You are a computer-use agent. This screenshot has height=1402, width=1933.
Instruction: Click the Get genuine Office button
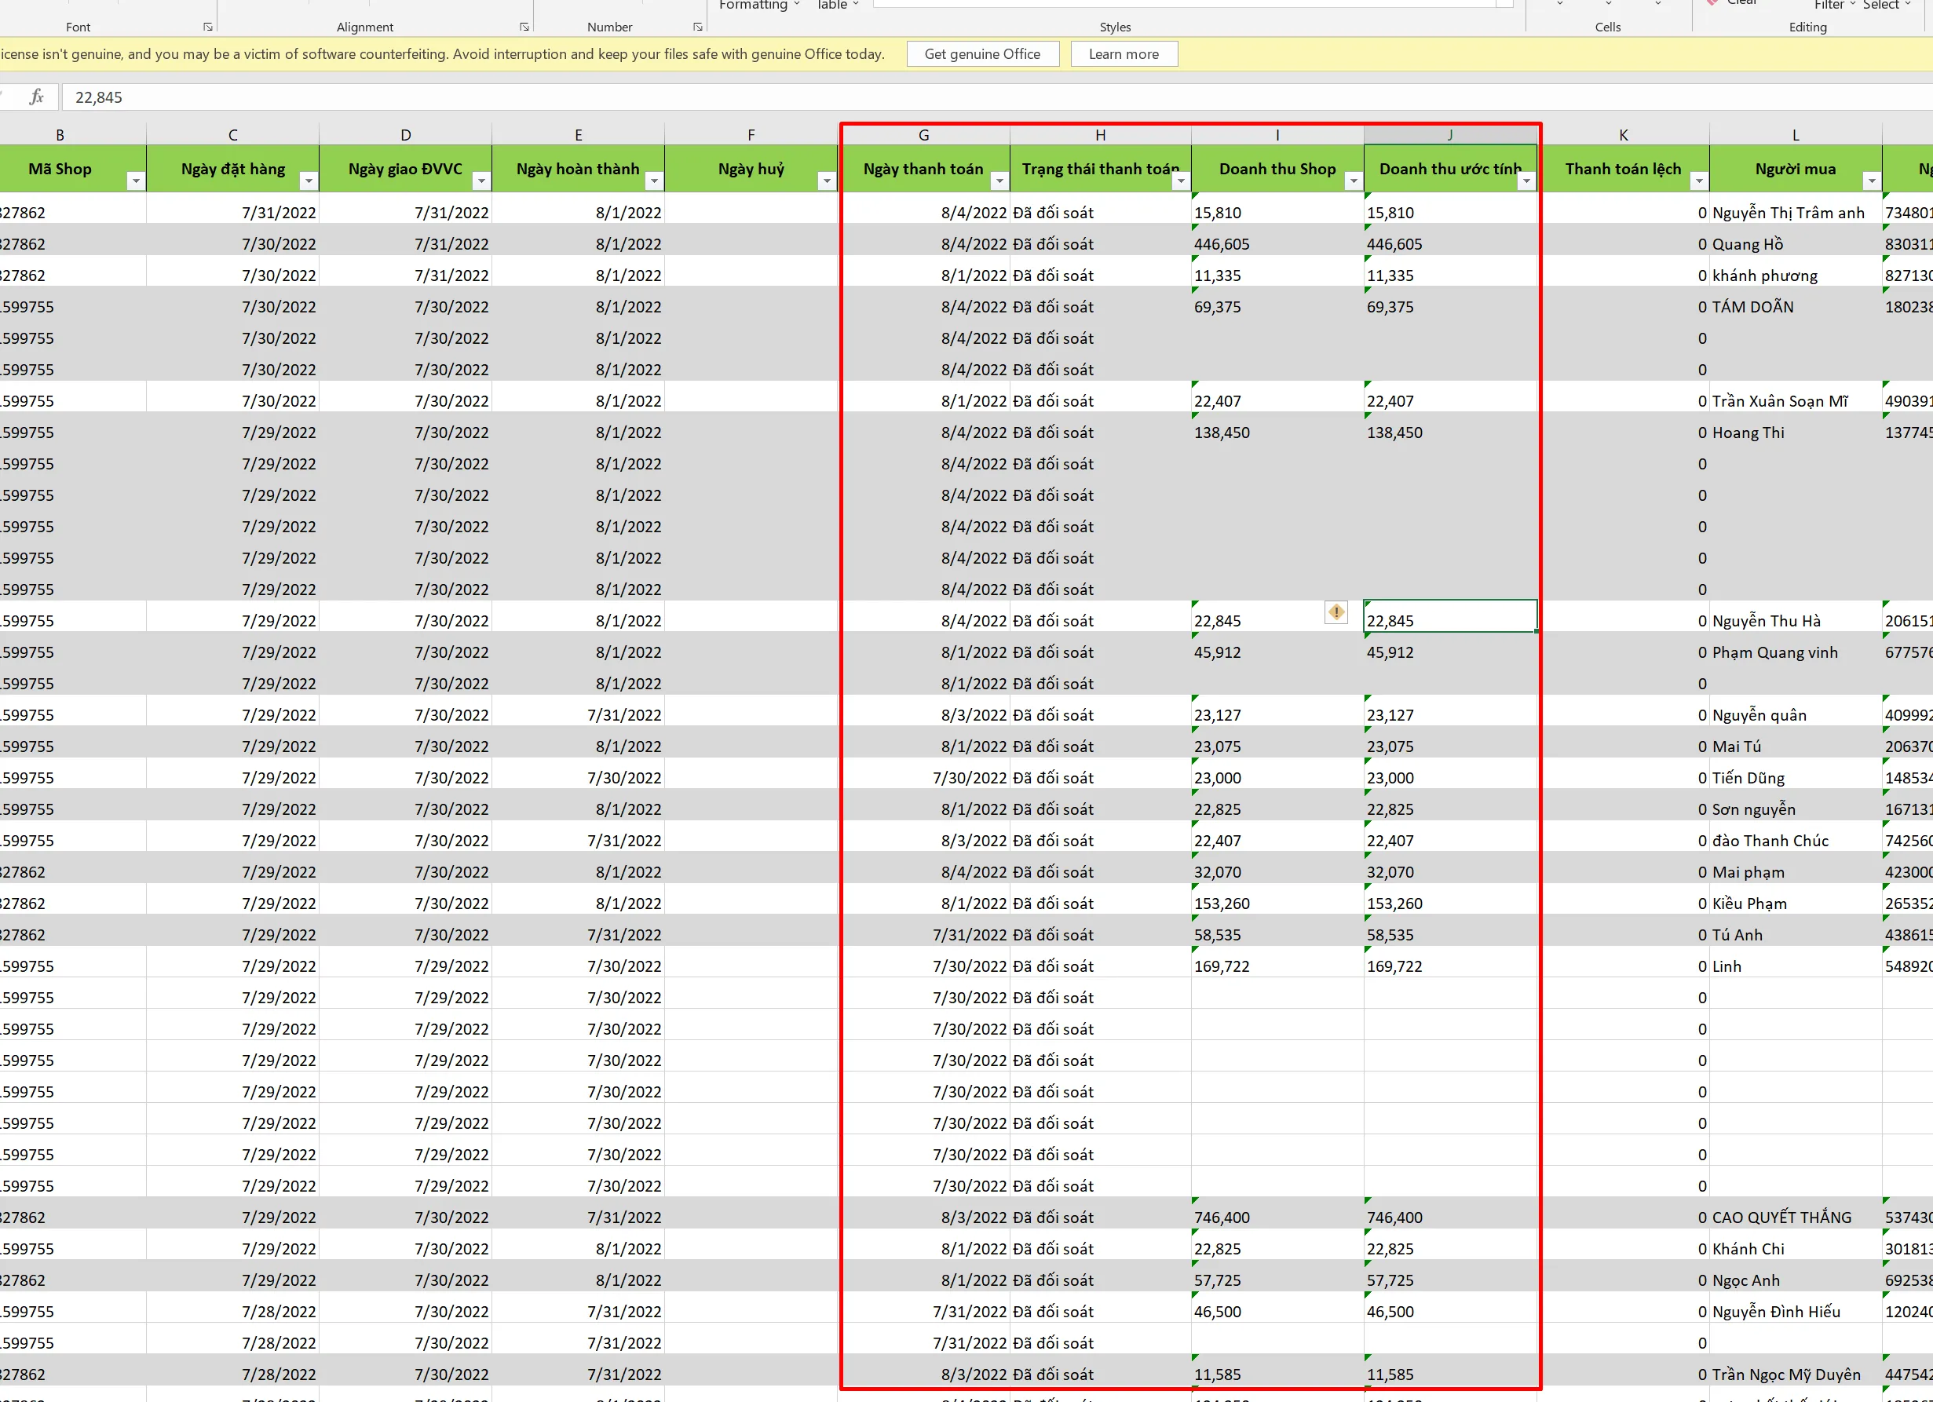point(983,53)
